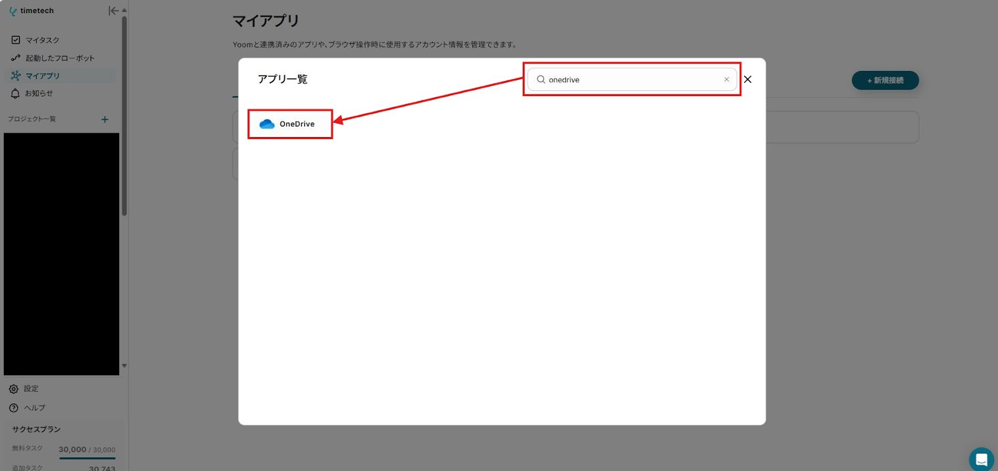Open 起動したフローボット in the sidebar
Image resolution: width=998 pixels, height=471 pixels.
(x=60, y=58)
